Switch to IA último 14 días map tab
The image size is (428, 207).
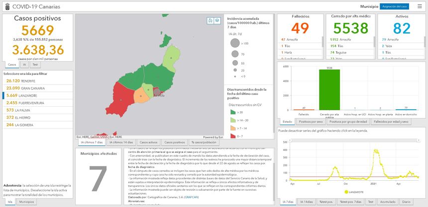(121, 142)
